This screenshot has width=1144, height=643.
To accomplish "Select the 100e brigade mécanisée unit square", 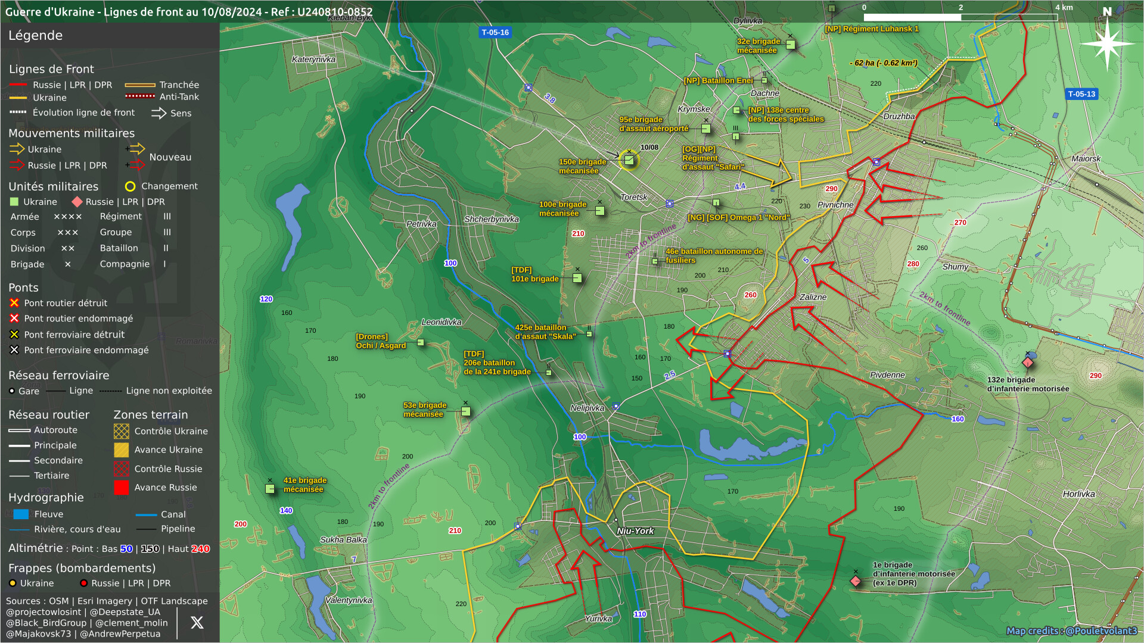I will [x=600, y=211].
